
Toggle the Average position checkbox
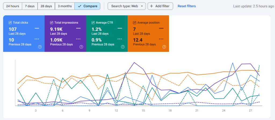[x=135, y=23]
